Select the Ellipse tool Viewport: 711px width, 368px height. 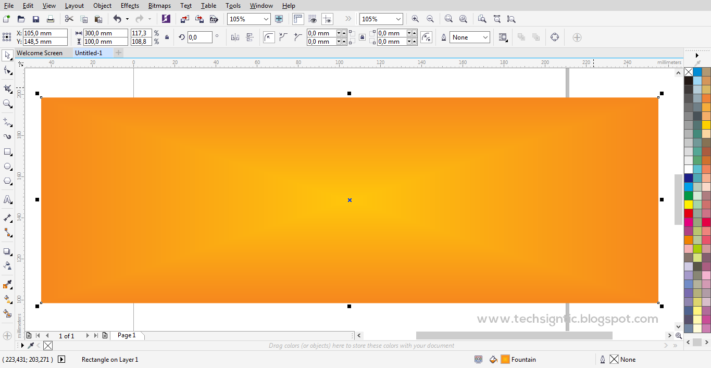pyautogui.click(x=7, y=166)
